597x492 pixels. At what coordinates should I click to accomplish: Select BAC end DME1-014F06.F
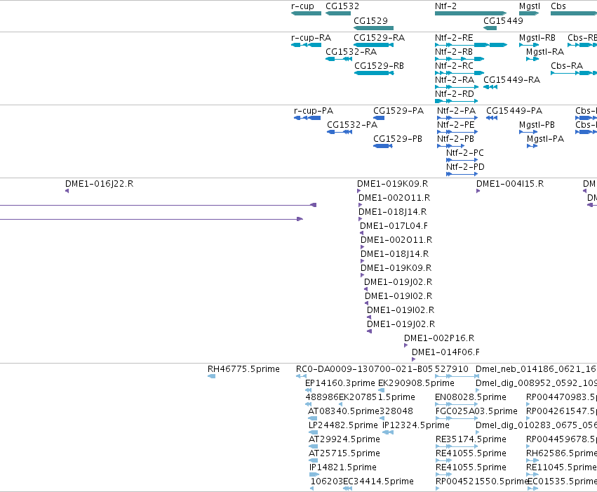point(445,352)
